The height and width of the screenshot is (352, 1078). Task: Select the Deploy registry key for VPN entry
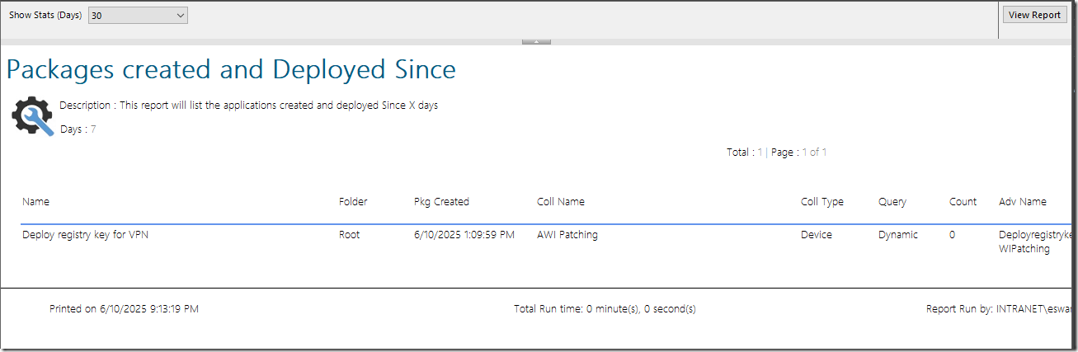click(85, 235)
